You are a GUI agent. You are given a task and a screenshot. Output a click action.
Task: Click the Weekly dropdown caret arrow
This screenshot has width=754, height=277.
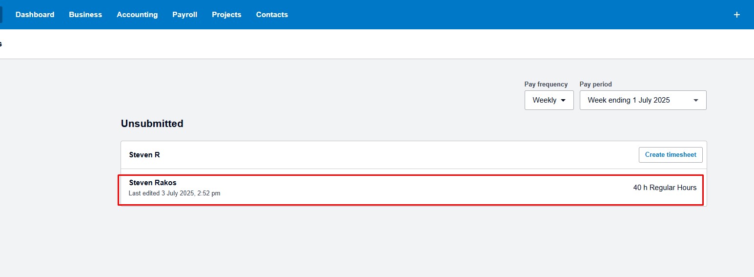[563, 100]
